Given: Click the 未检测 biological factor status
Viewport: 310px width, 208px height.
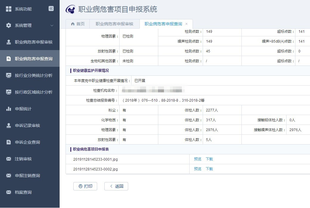Looking at the screenshot, I should 128,61.
